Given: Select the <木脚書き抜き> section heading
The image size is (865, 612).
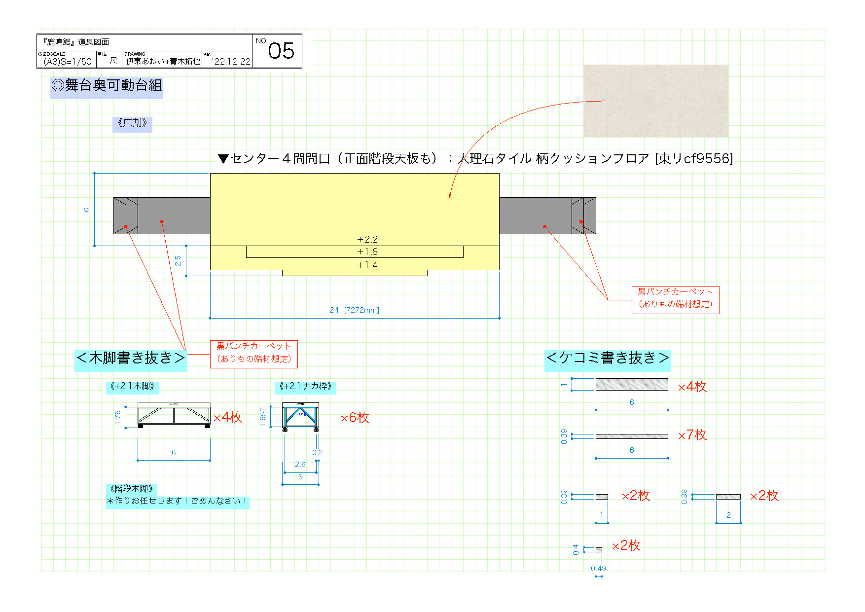Looking at the screenshot, I should 131,358.
